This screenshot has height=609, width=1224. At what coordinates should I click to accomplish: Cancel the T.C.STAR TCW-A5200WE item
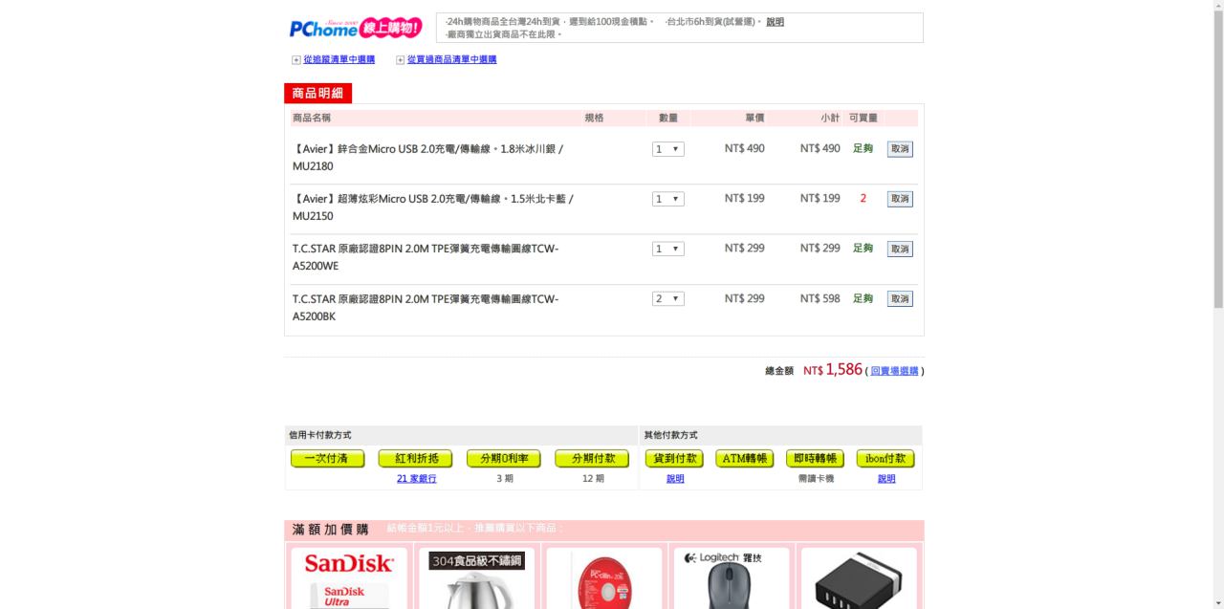900,249
